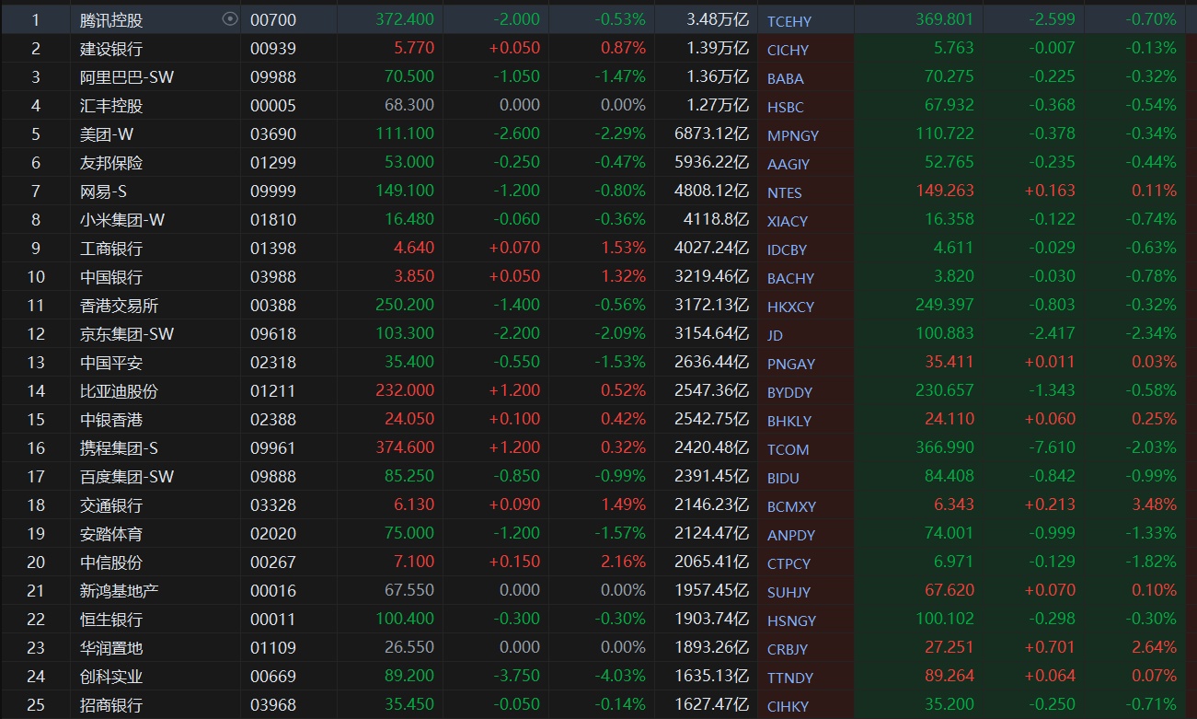This screenshot has width=1197, height=719.
Task: Click ADR ticker CICHY
Action: click(x=788, y=50)
